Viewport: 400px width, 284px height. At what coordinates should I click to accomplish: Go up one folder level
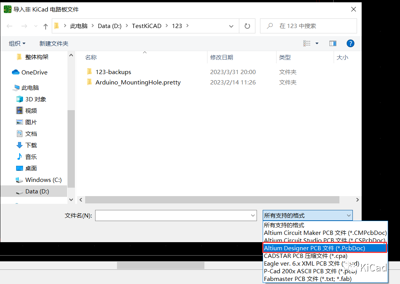46,26
